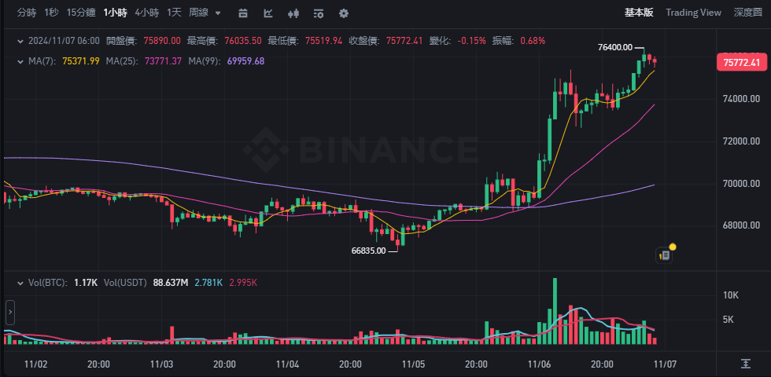
Task: Select the 4小時 interval
Action: 146,13
